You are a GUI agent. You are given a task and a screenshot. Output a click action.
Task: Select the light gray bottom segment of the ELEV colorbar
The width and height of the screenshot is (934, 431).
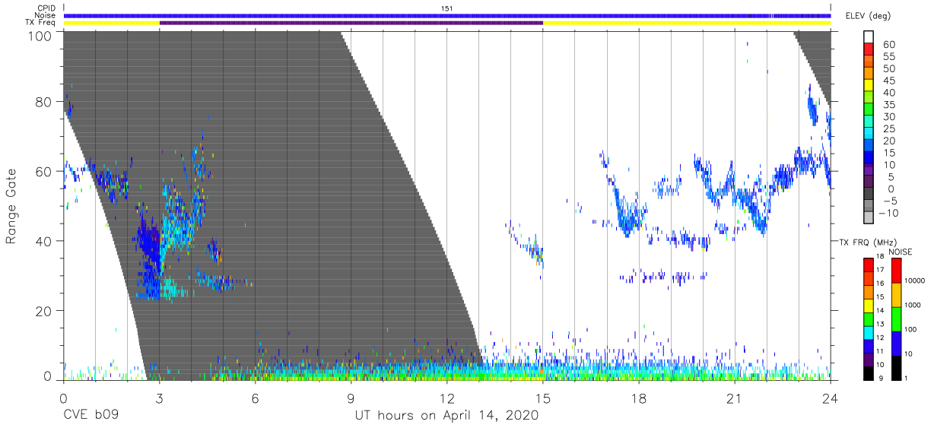coord(868,218)
